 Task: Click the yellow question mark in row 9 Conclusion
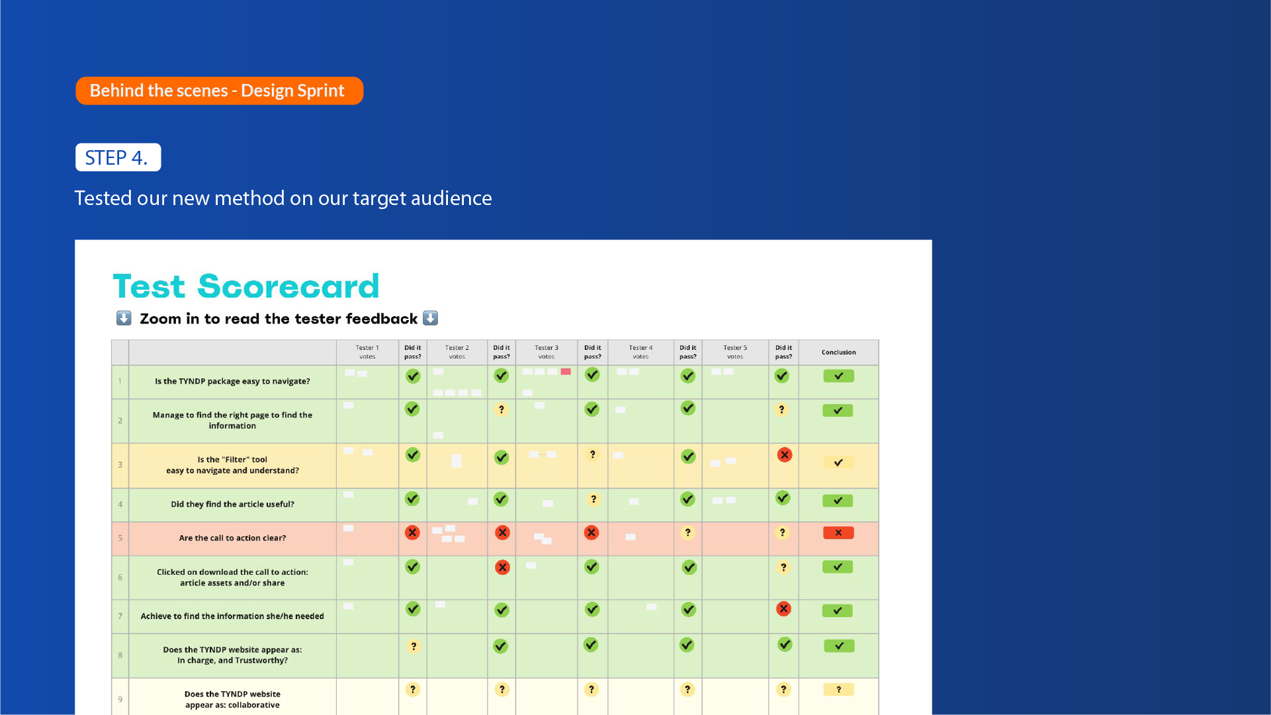click(x=838, y=690)
